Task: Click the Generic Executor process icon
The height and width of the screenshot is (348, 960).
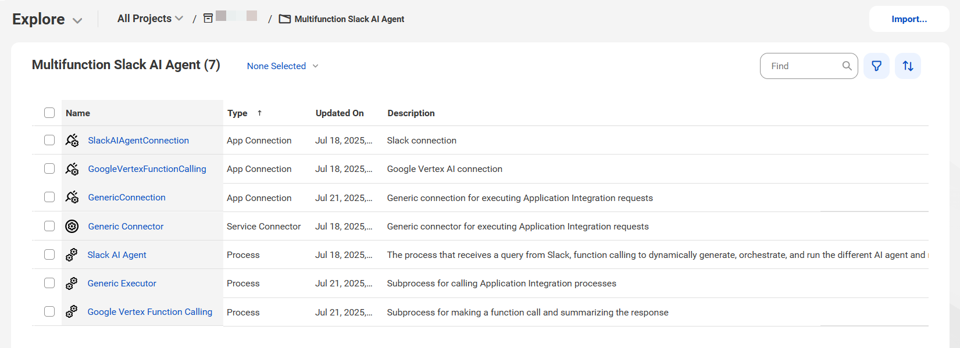Action: [72, 283]
